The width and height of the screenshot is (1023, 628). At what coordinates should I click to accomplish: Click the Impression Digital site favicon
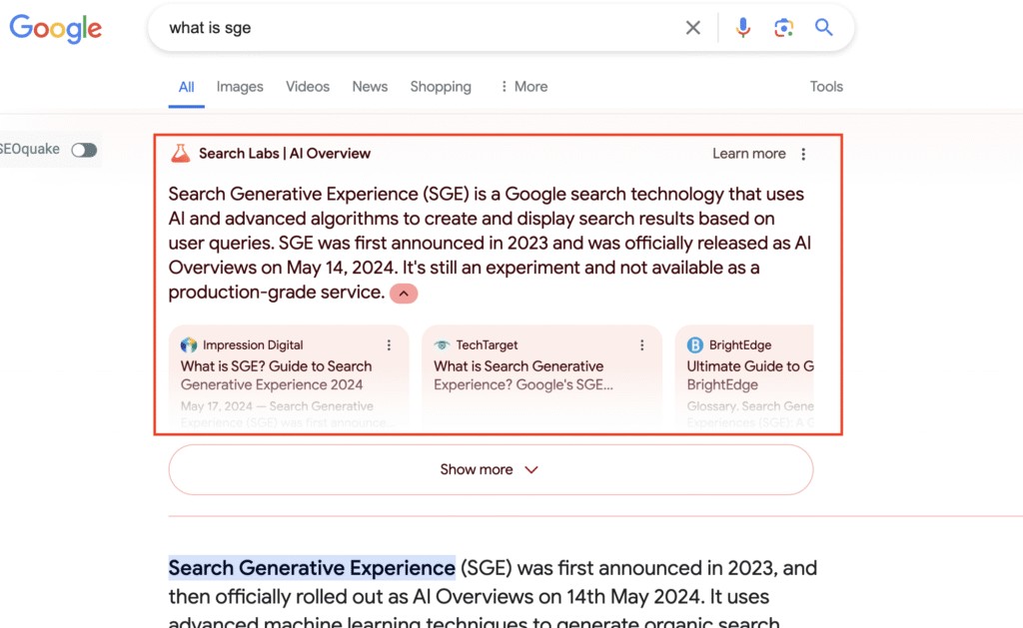click(190, 344)
